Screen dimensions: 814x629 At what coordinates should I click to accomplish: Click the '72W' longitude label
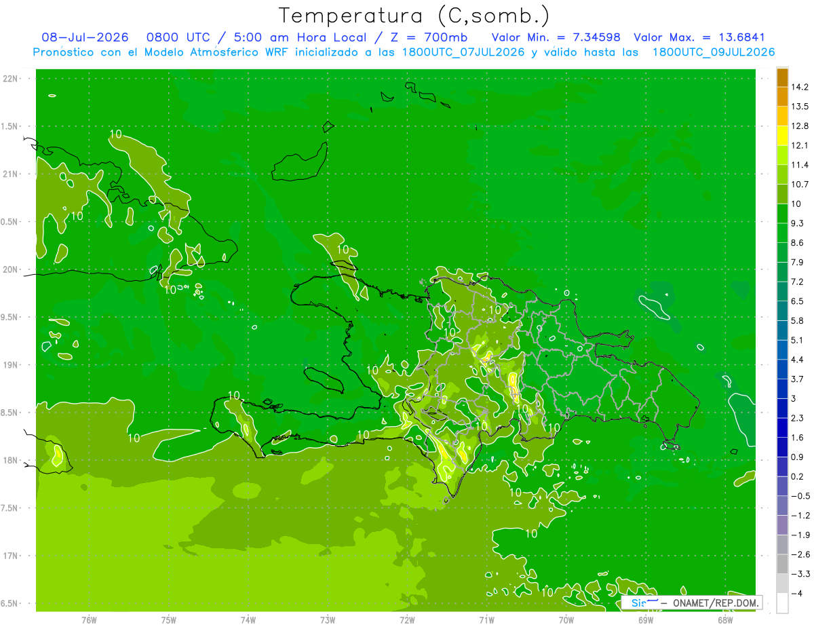tap(407, 620)
